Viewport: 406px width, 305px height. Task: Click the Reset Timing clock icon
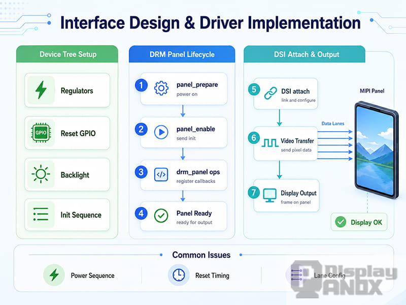[x=179, y=275]
